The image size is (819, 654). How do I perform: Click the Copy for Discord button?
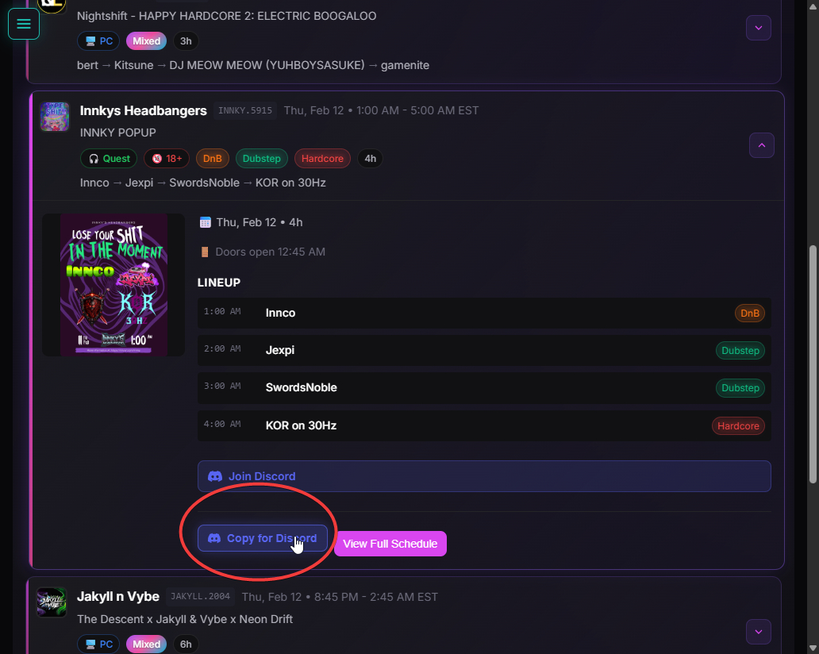click(262, 538)
